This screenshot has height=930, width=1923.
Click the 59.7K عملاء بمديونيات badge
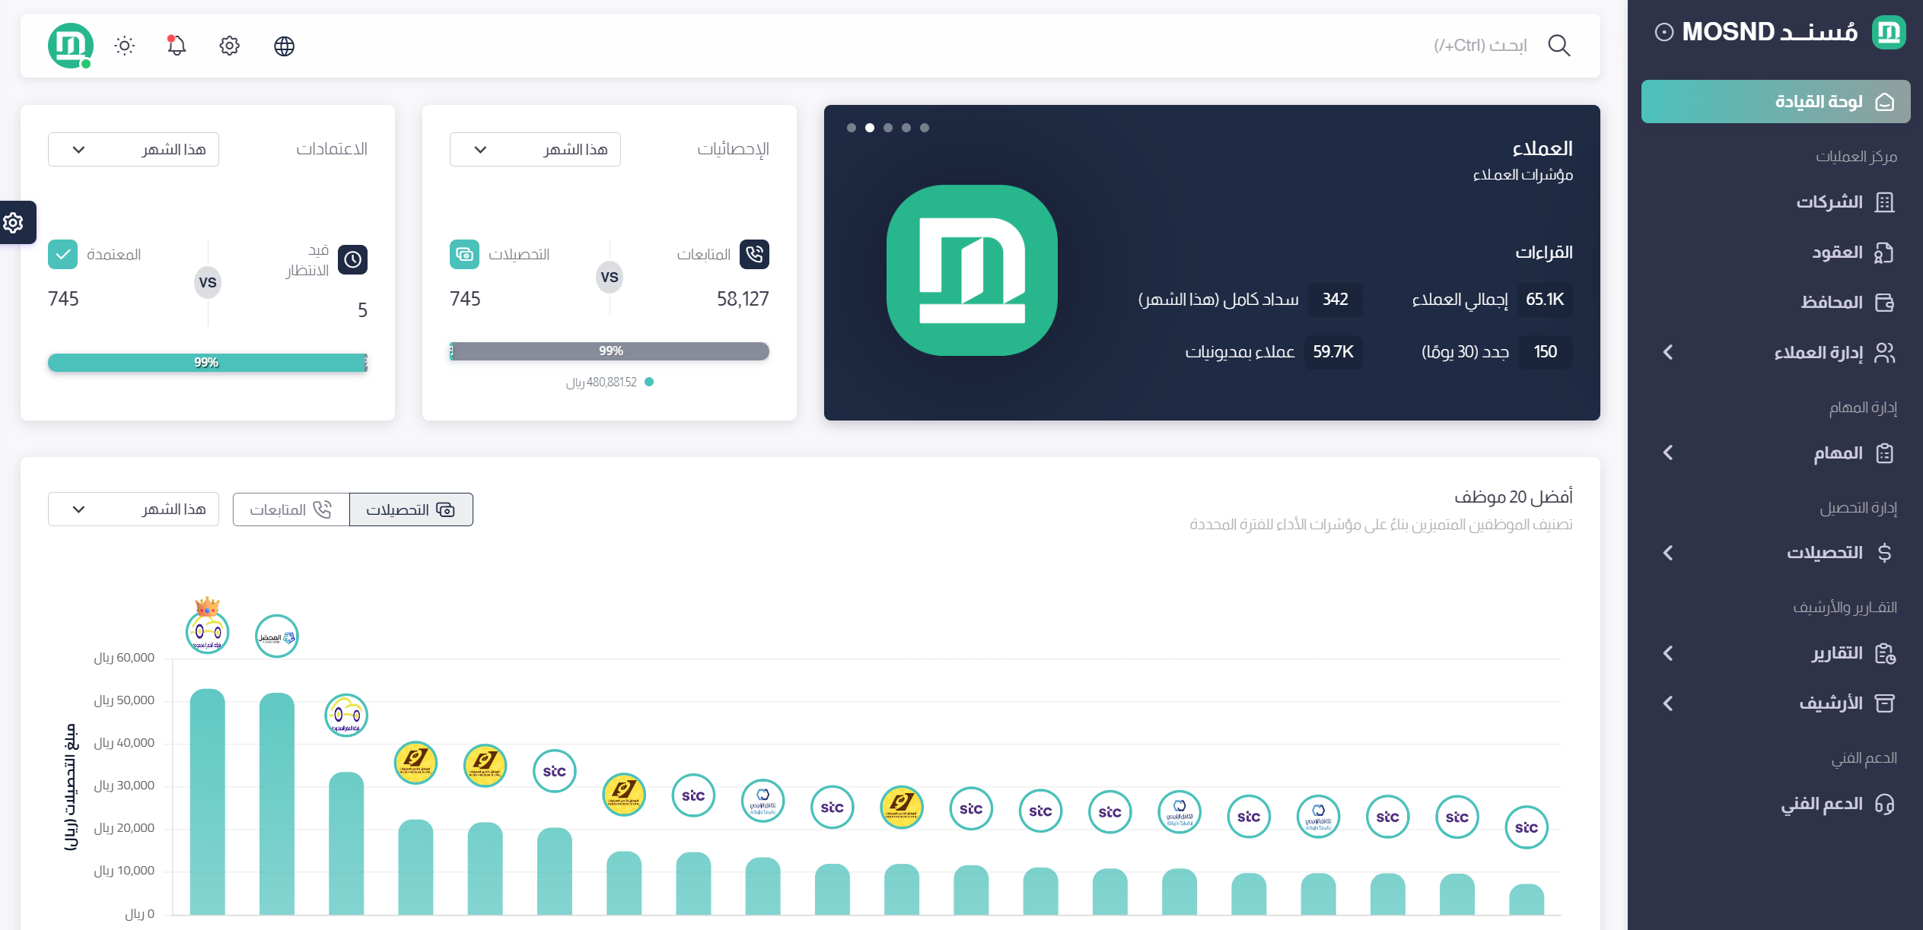[1333, 352]
